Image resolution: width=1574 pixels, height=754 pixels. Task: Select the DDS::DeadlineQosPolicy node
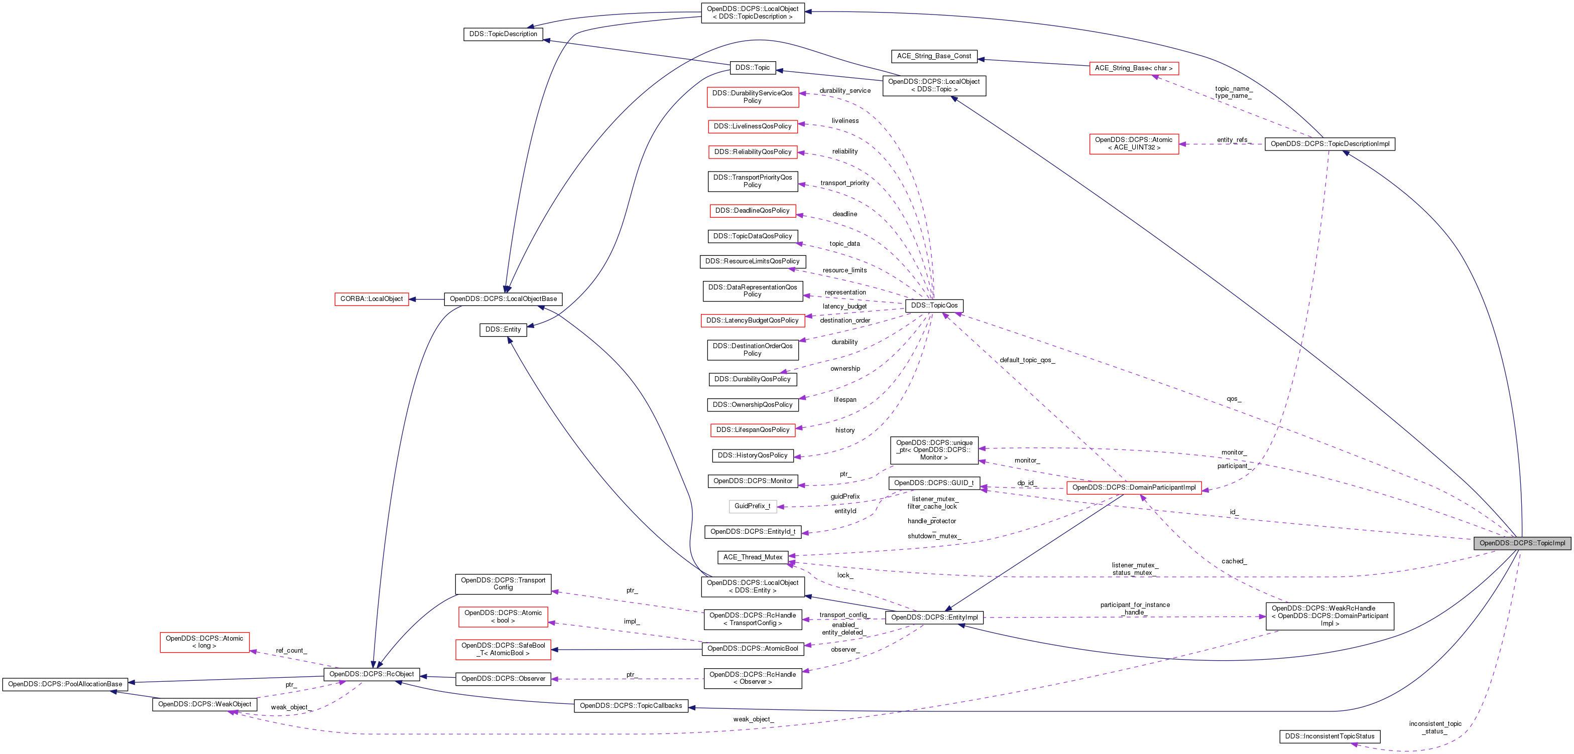point(752,211)
